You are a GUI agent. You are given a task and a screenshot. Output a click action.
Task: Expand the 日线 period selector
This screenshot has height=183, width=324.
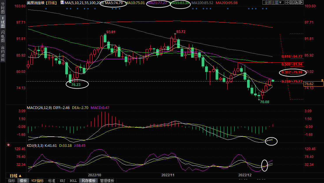pyautogui.click(x=15, y=176)
